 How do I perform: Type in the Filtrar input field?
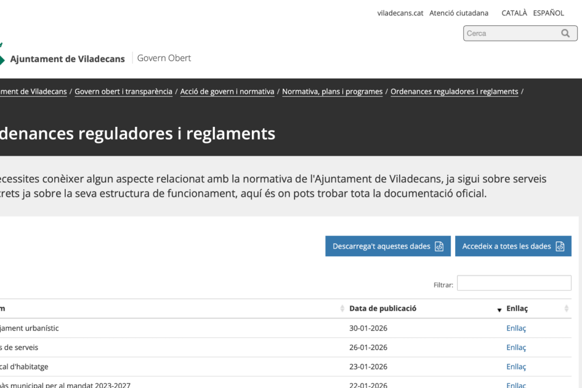[514, 283]
